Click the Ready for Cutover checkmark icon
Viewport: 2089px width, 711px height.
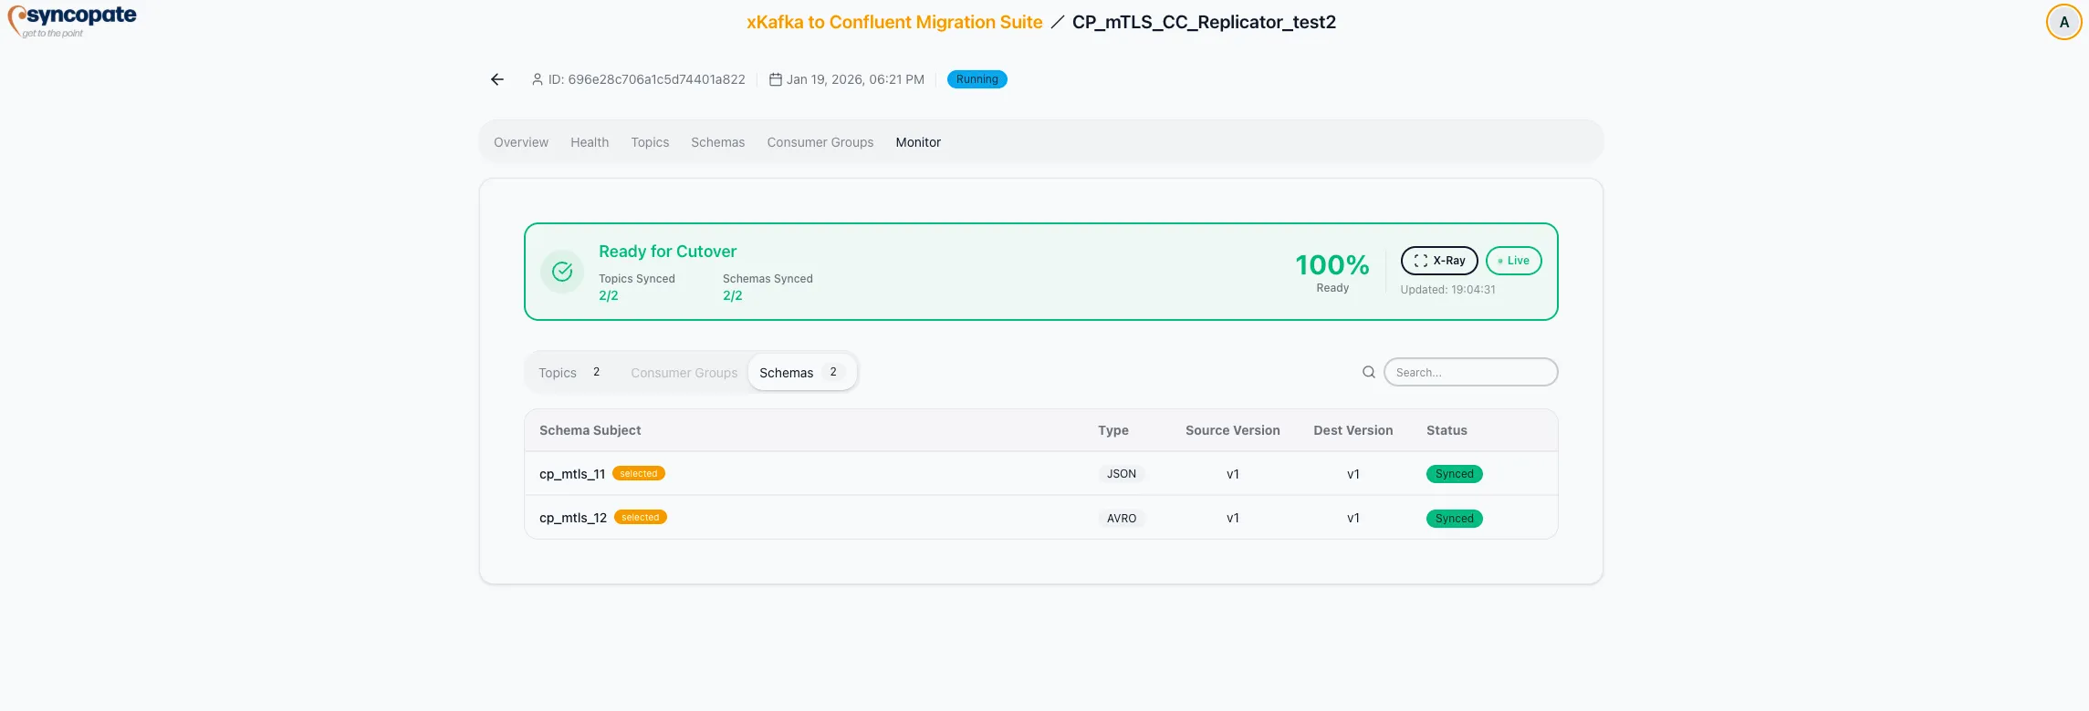tap(562, 272)
